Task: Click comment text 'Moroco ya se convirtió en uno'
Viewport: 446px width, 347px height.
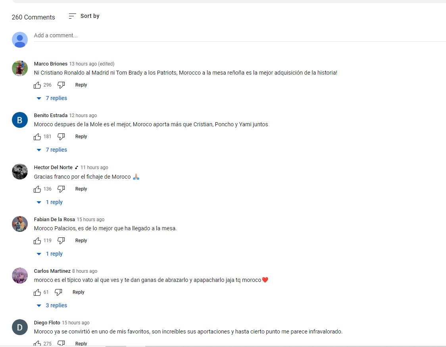Action: pos(188,332)
